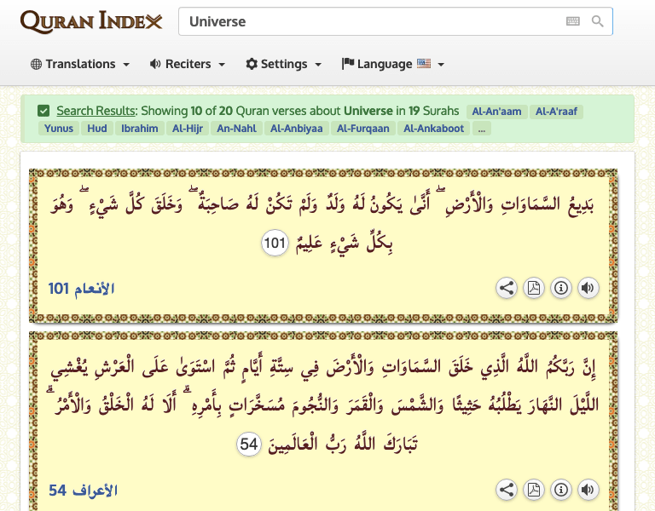Open the Settings dropdown
Image resolution: width=655 pixels, height=511 pixels.
pyautogui.click(x=283, y=64)
